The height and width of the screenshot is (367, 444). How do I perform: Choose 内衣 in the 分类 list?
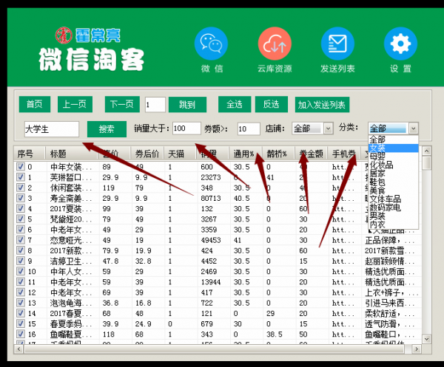[x=393, y=224]
